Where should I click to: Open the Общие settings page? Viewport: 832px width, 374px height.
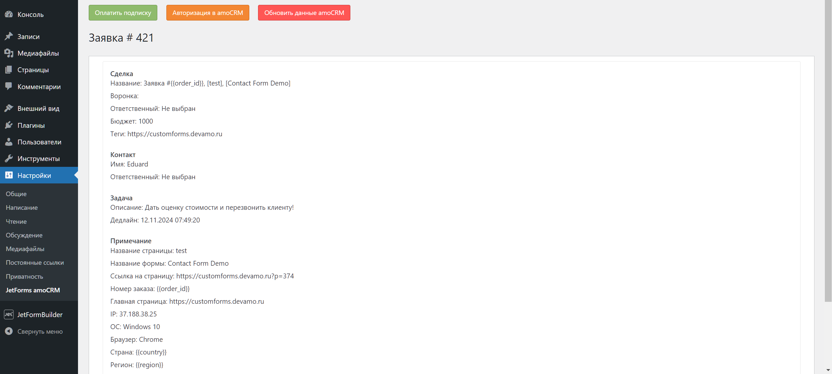(x=16, y=194)
